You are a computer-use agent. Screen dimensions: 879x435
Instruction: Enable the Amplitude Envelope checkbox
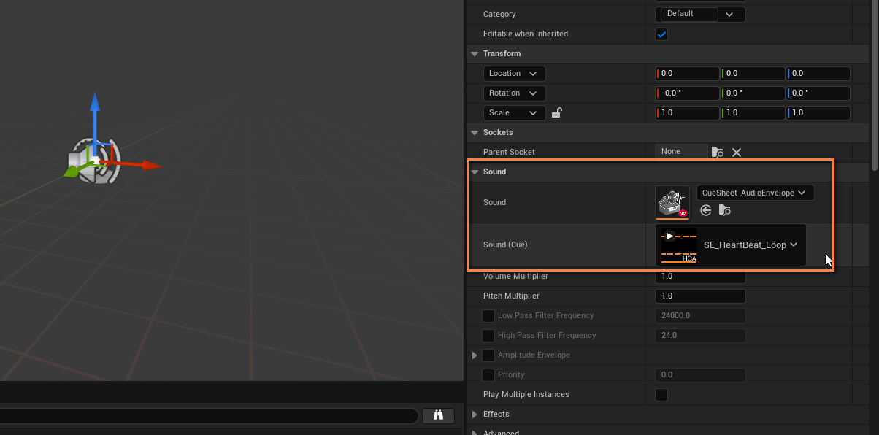coord(488,355)
